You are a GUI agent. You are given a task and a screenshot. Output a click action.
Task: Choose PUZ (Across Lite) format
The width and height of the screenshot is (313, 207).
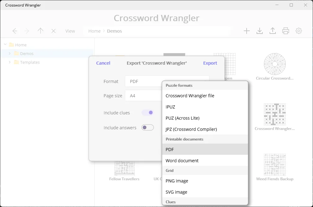click(205, 118)
